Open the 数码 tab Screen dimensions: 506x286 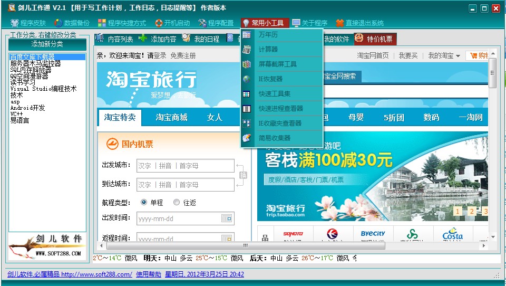tap(431, 117)
